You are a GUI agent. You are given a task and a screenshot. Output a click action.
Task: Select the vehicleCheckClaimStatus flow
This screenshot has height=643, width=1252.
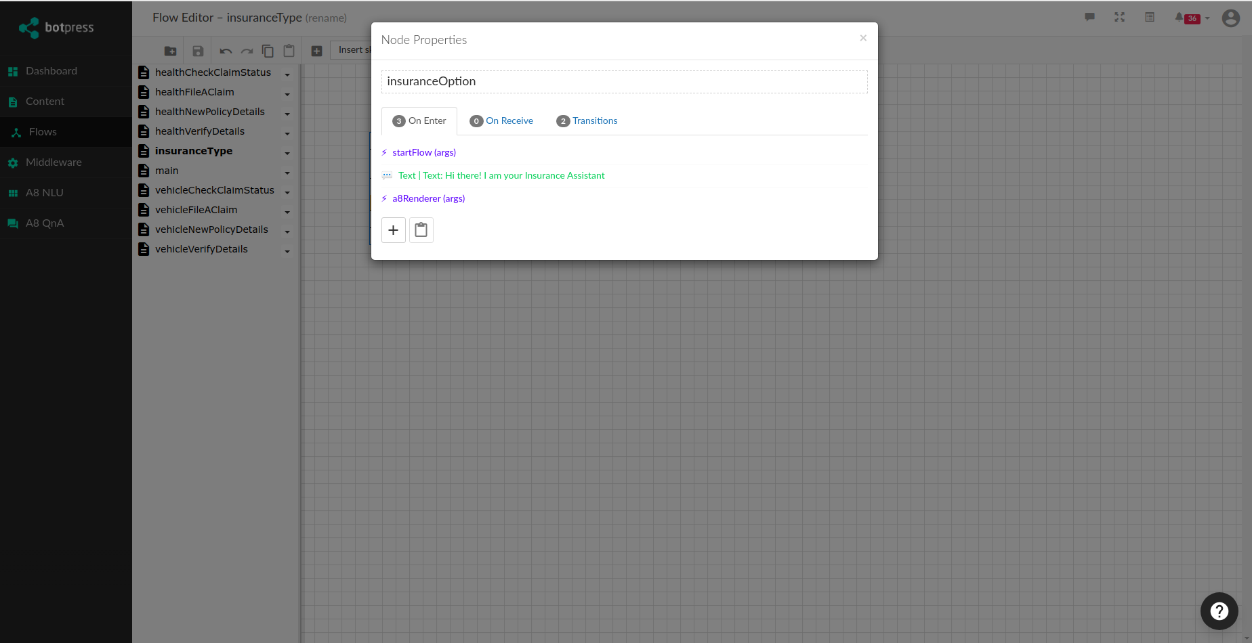[x=215, y=190]
